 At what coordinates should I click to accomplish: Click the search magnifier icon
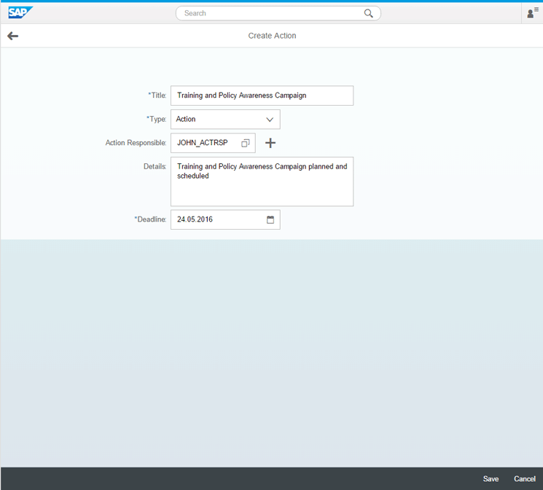click(x=369, y=14)
